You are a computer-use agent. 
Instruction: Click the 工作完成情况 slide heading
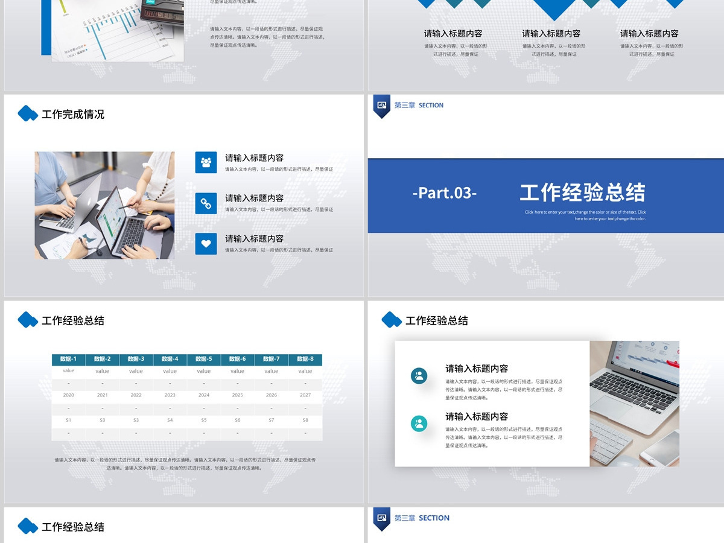click(73, 114)
